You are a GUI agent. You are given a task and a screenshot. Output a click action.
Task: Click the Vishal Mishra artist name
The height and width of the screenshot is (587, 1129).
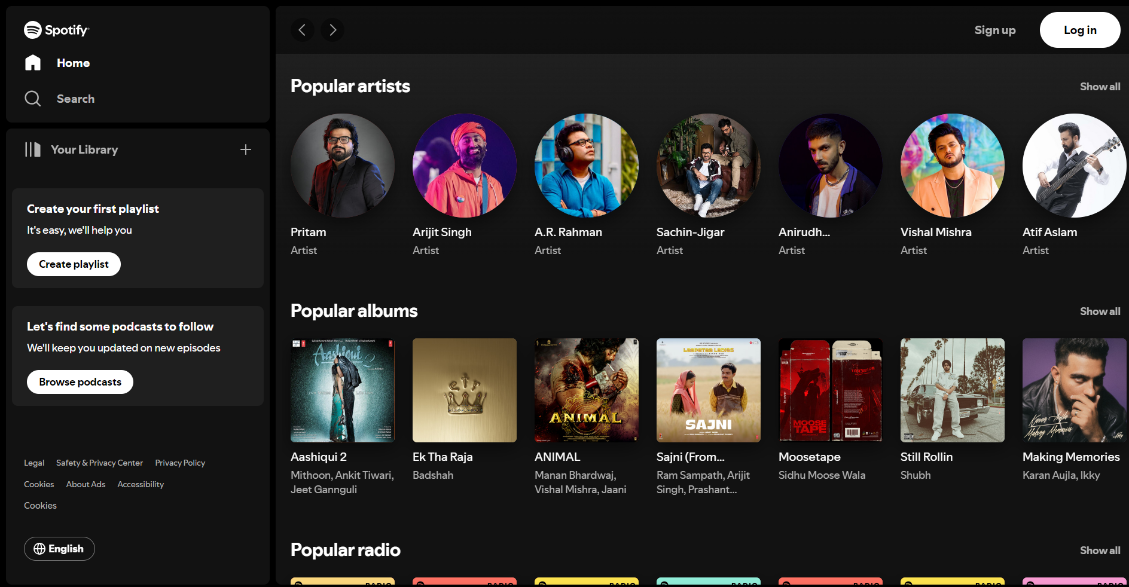pyautogui.click(x=936, y=232)
